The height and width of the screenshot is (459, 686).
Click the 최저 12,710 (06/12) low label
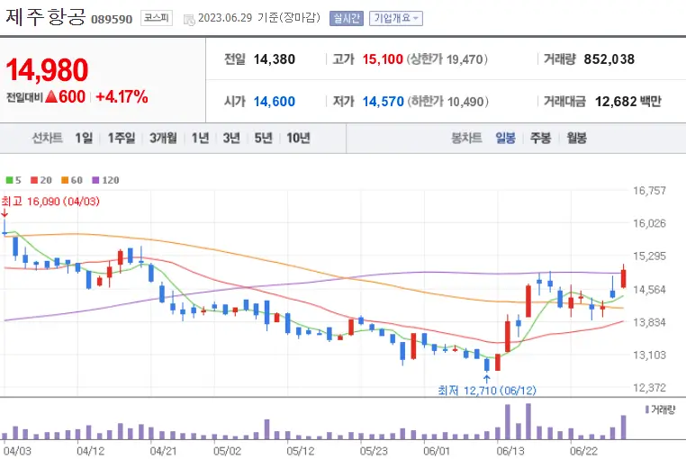487,390
